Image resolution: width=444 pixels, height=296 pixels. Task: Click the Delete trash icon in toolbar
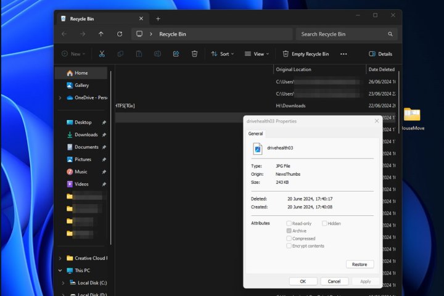coord(194,54)
